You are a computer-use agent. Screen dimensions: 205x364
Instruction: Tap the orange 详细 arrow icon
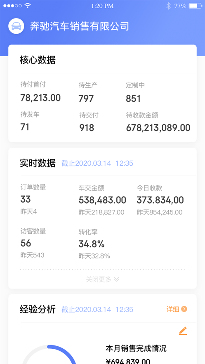(x=184, y=309)
